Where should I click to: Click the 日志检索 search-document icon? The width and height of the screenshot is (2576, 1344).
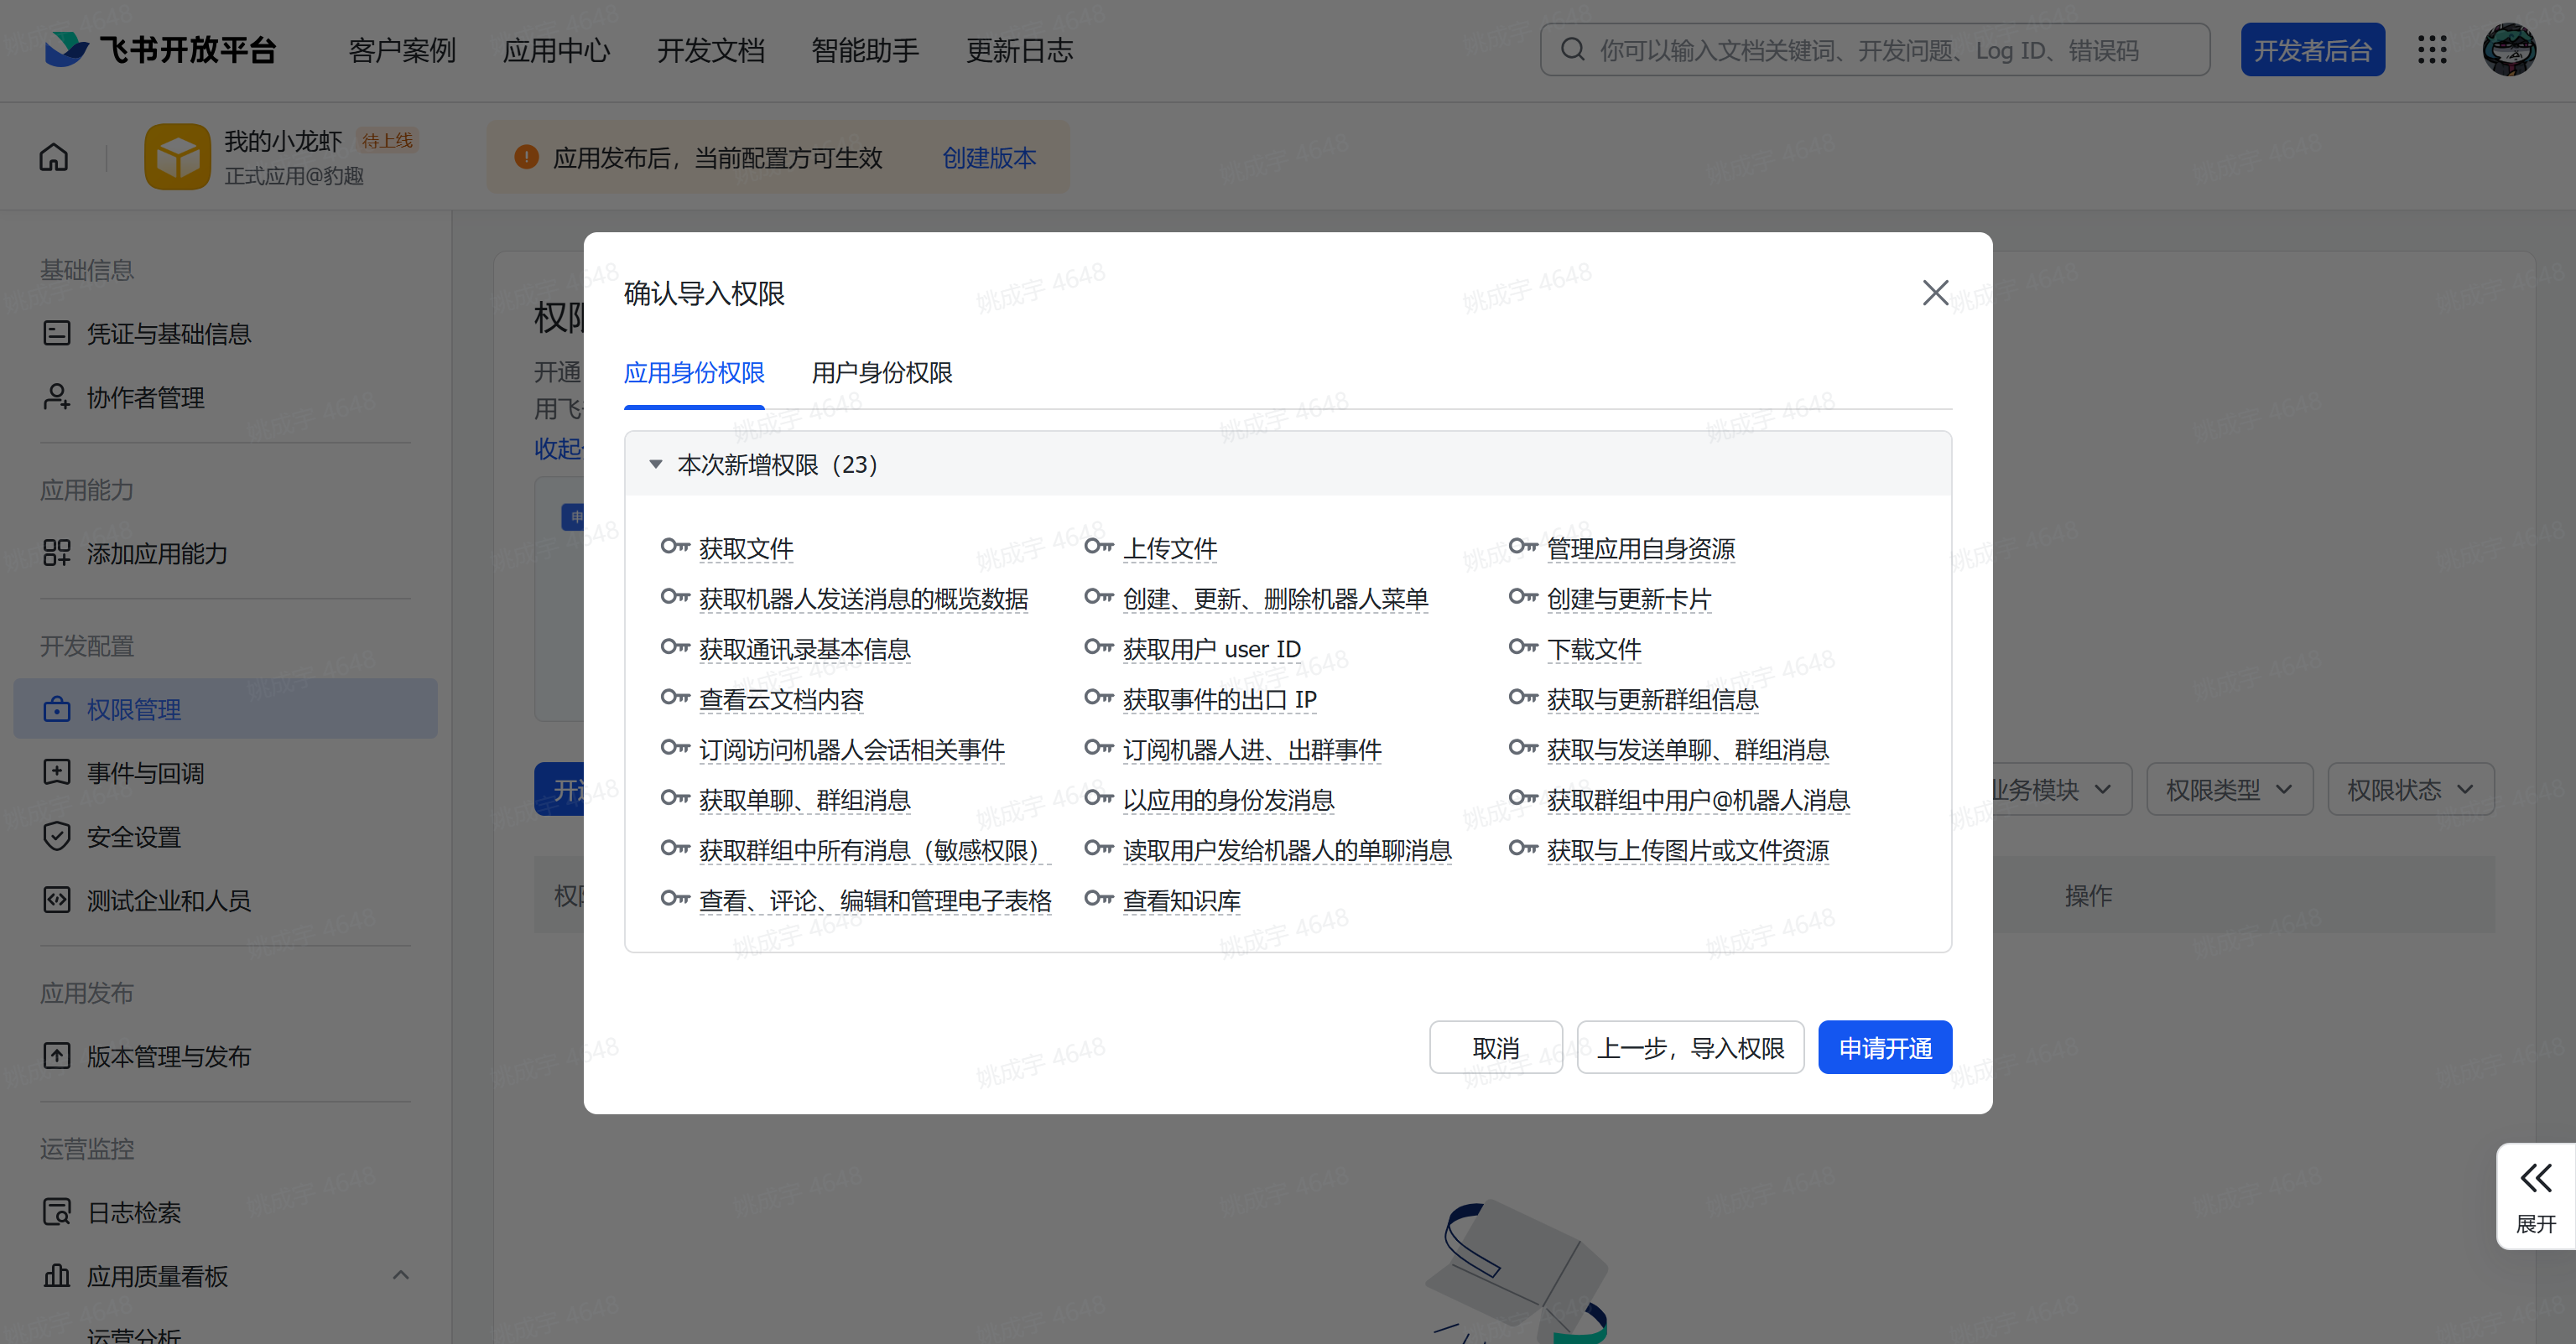pos(57,1212)
